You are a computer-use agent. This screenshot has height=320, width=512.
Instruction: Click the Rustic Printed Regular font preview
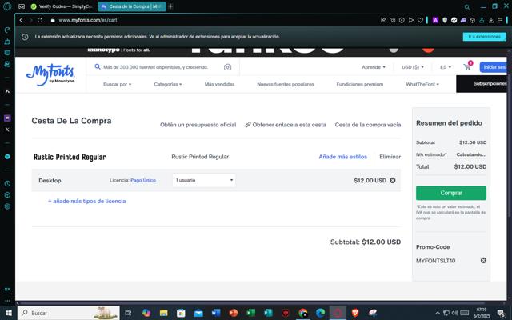pos(70,157)
